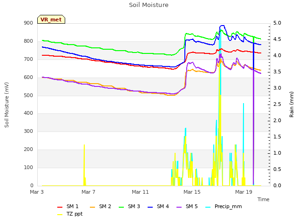Click the Rain (mm) axis title

[291, 105]
